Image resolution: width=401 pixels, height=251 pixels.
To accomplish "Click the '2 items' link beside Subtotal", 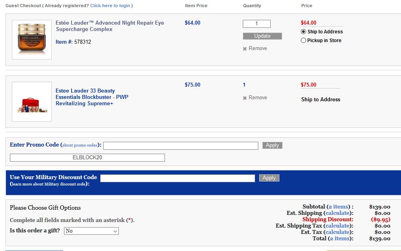I will pyautogui.click(x=338, y=207).
